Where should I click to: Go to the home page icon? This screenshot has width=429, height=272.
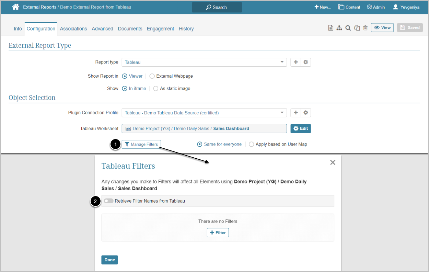(x=15, y=7)
